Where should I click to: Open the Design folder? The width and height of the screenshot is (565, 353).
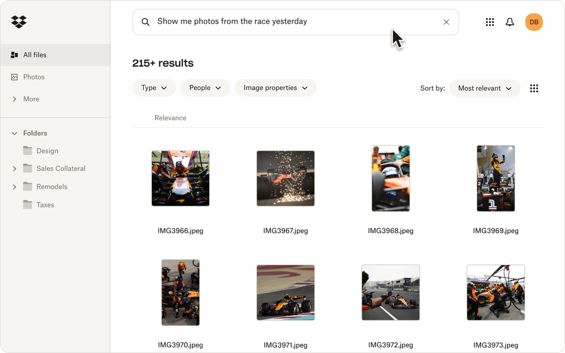point(47,151)
